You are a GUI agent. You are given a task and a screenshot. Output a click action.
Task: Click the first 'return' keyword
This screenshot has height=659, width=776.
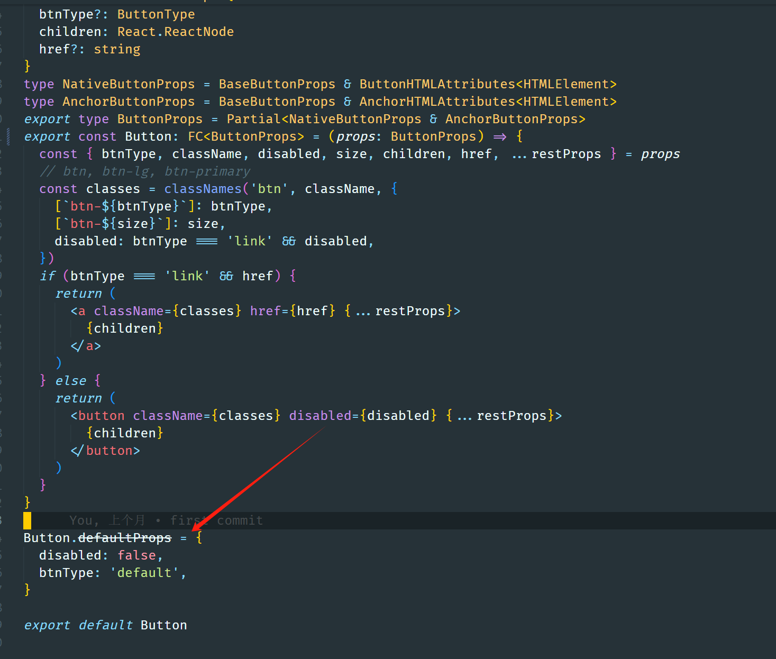[78, 294]
